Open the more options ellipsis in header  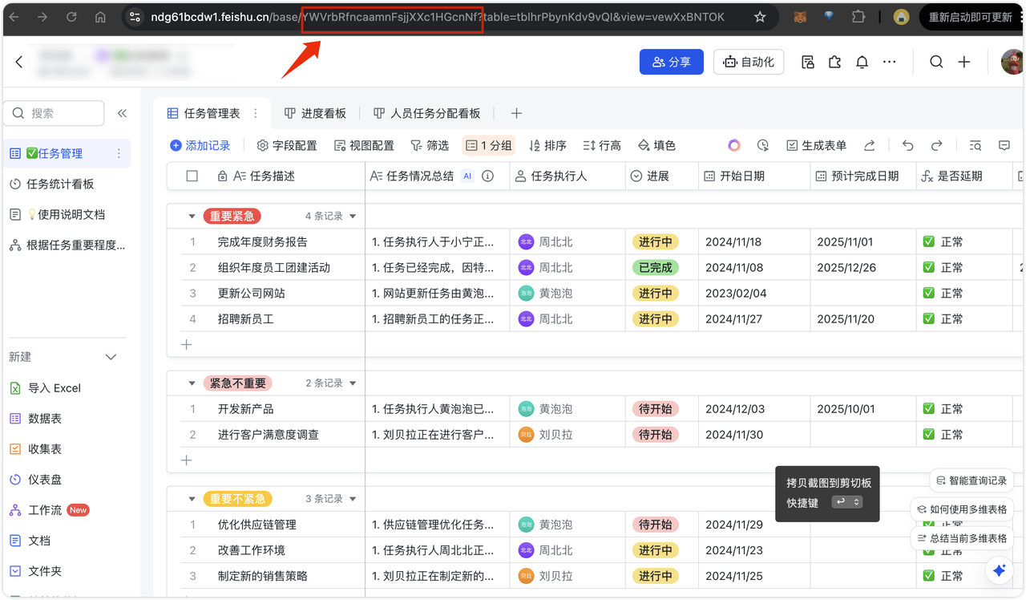click(889, 62)
